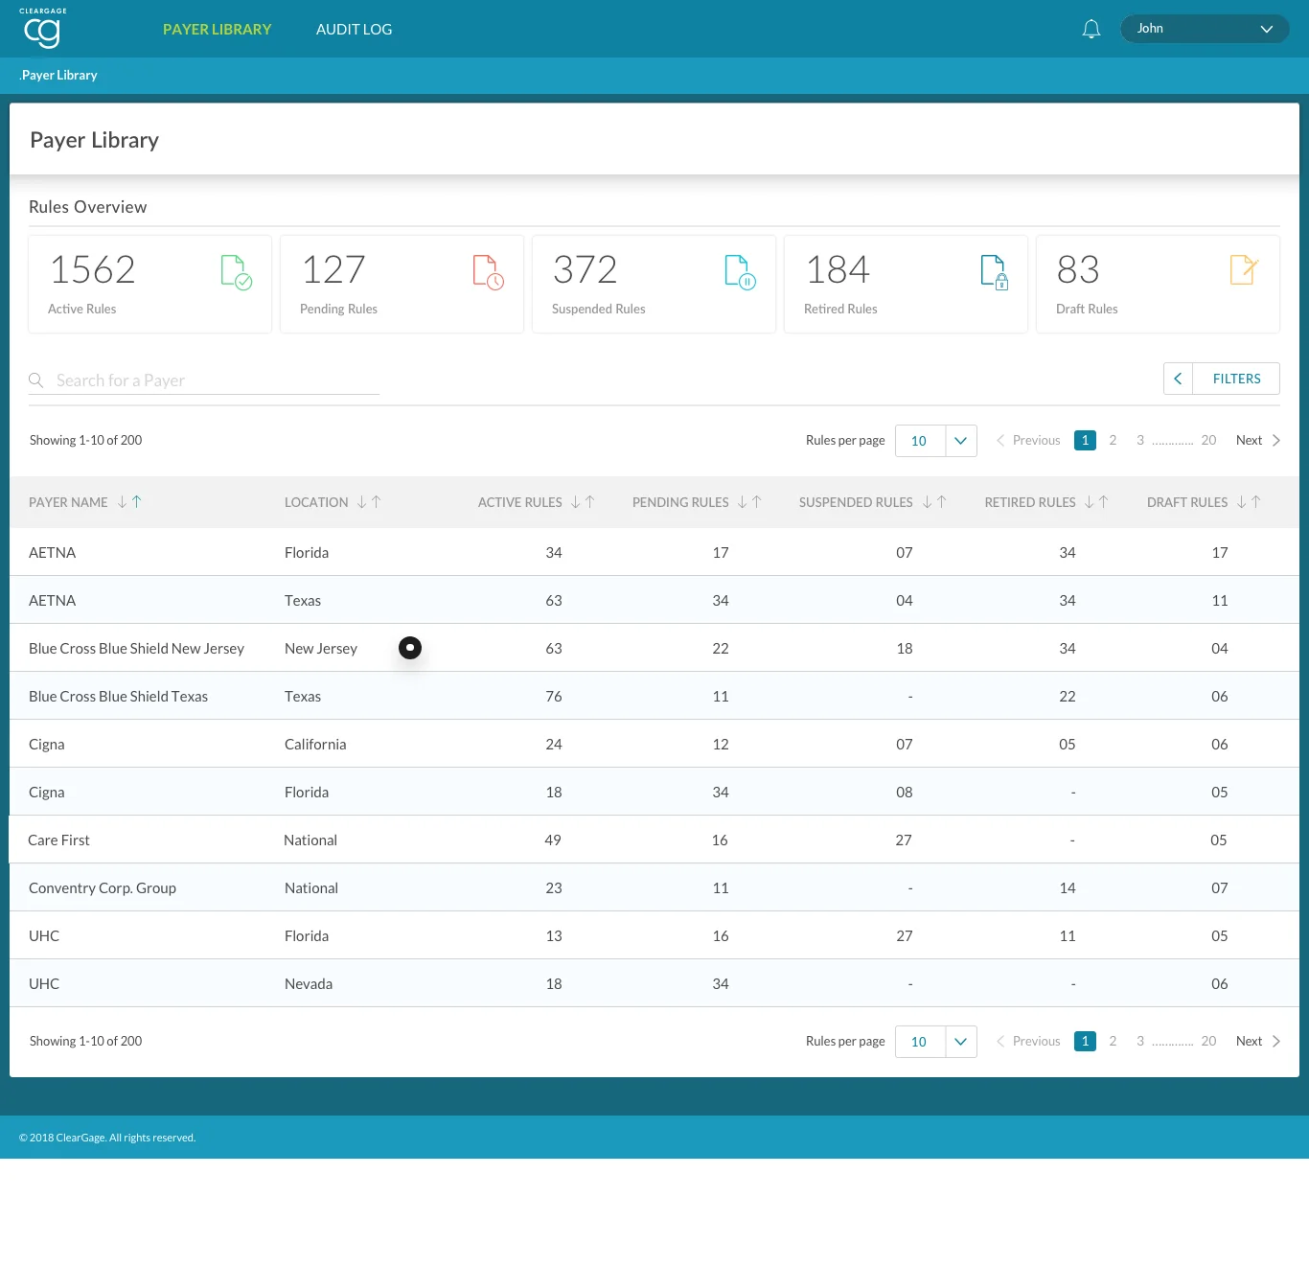Open Rules per page dropdown below the table
The height and width of the screenshot is (1266, 1309).
936,1042
